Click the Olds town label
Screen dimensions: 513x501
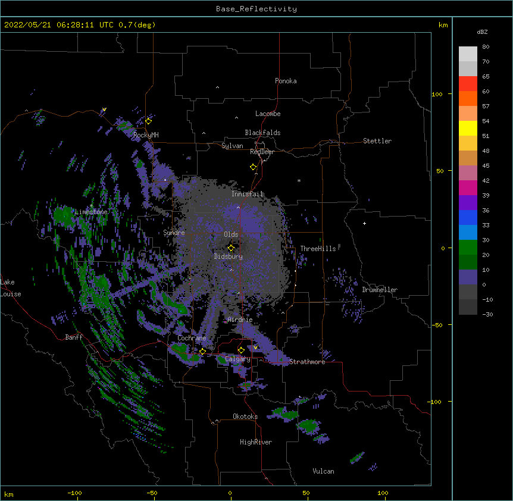click(231, 234)
